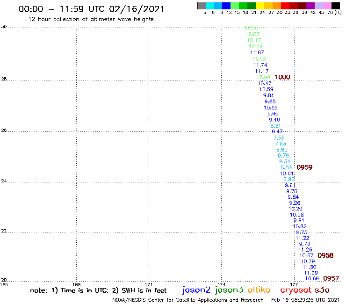The width and height of the screenshot is (346, 304).
Task: Click the wave height value 10.08
Action: point(297,215)
